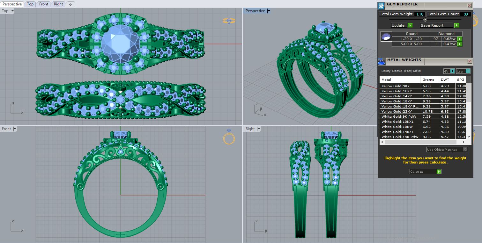Click right arrow of horizontal table scrollbar
The height and width of the screenshot is (243, 482).
pos(464,142)
